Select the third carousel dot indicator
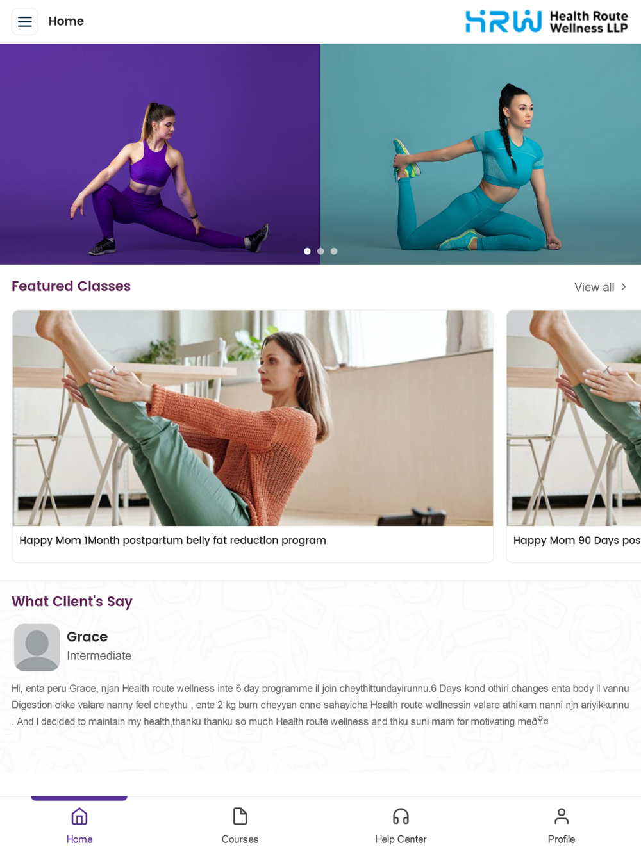The width and height of the screenshot is (641, 854). point(334,251)
